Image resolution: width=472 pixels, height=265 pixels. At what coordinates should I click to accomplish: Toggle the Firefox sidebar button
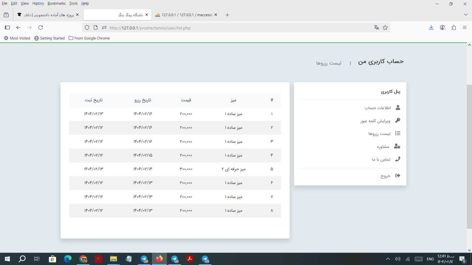point(7,28)
